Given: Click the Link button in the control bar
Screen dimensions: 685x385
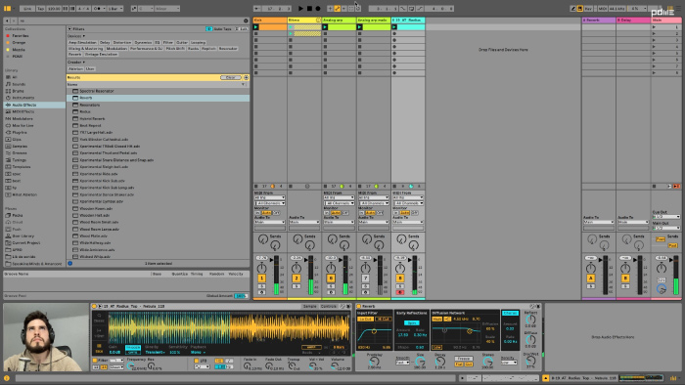Looking at the screenshot, I should click(27, 8).
